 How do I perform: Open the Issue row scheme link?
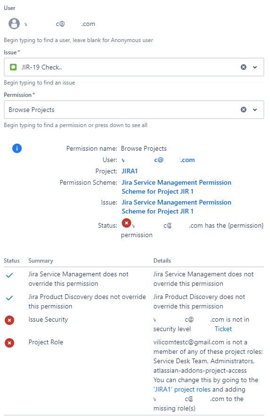176,207
